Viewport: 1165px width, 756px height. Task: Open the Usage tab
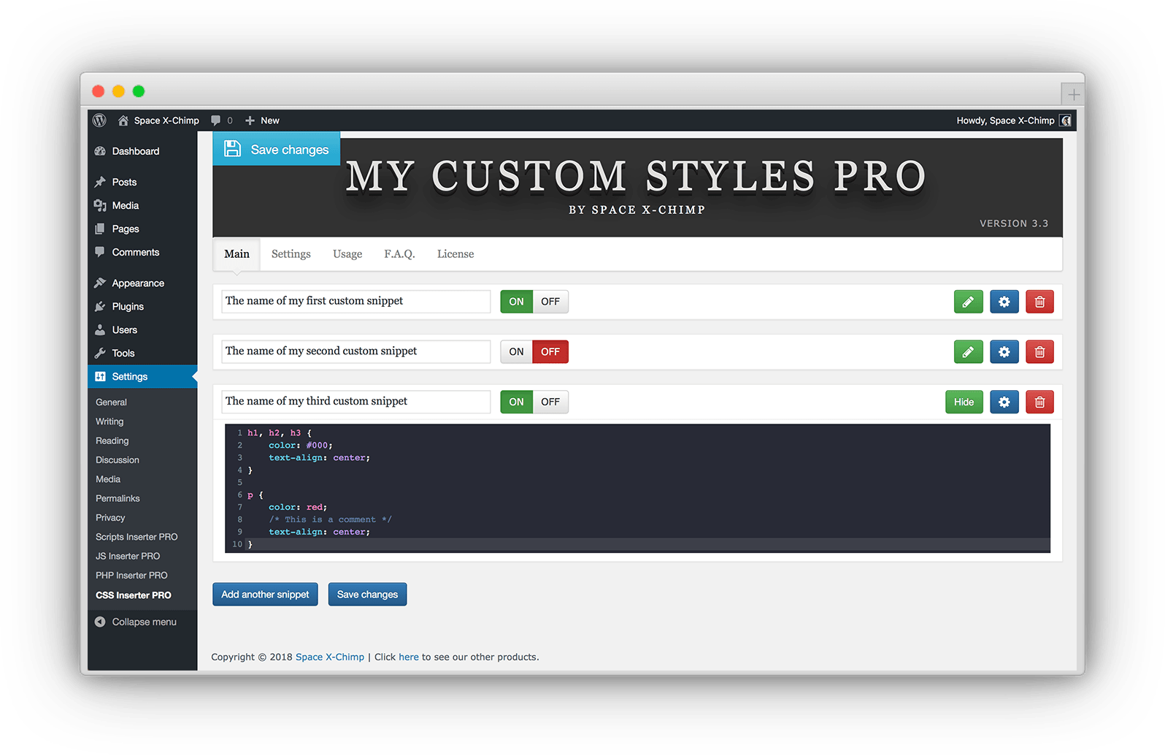click(347, 254)
